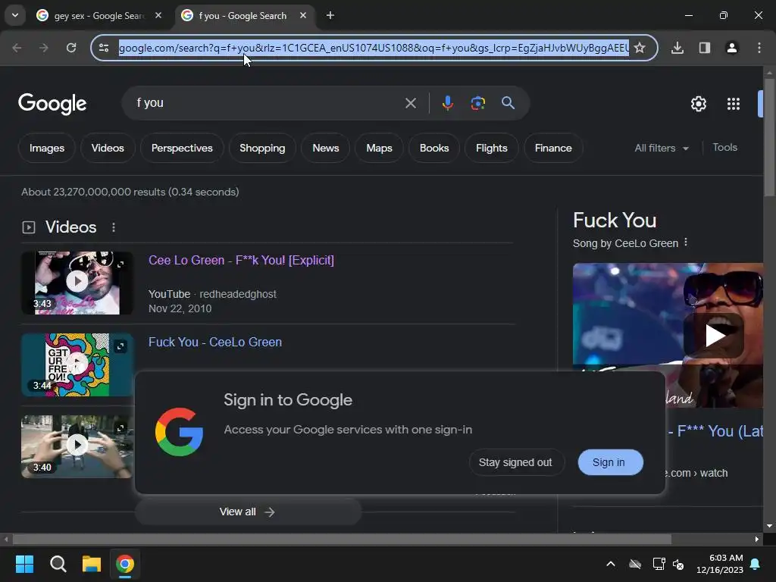Open the taskbar clock and date
Image resolution: width=776 pixels, height=582 pixels.
(720, 564)
